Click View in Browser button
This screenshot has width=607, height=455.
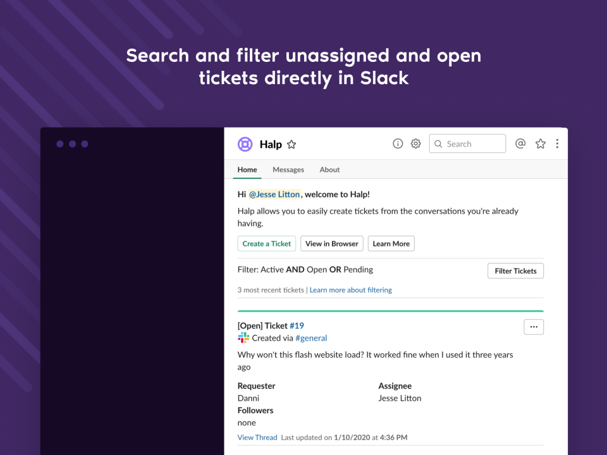pyautogui.click(x=332, y=243)
